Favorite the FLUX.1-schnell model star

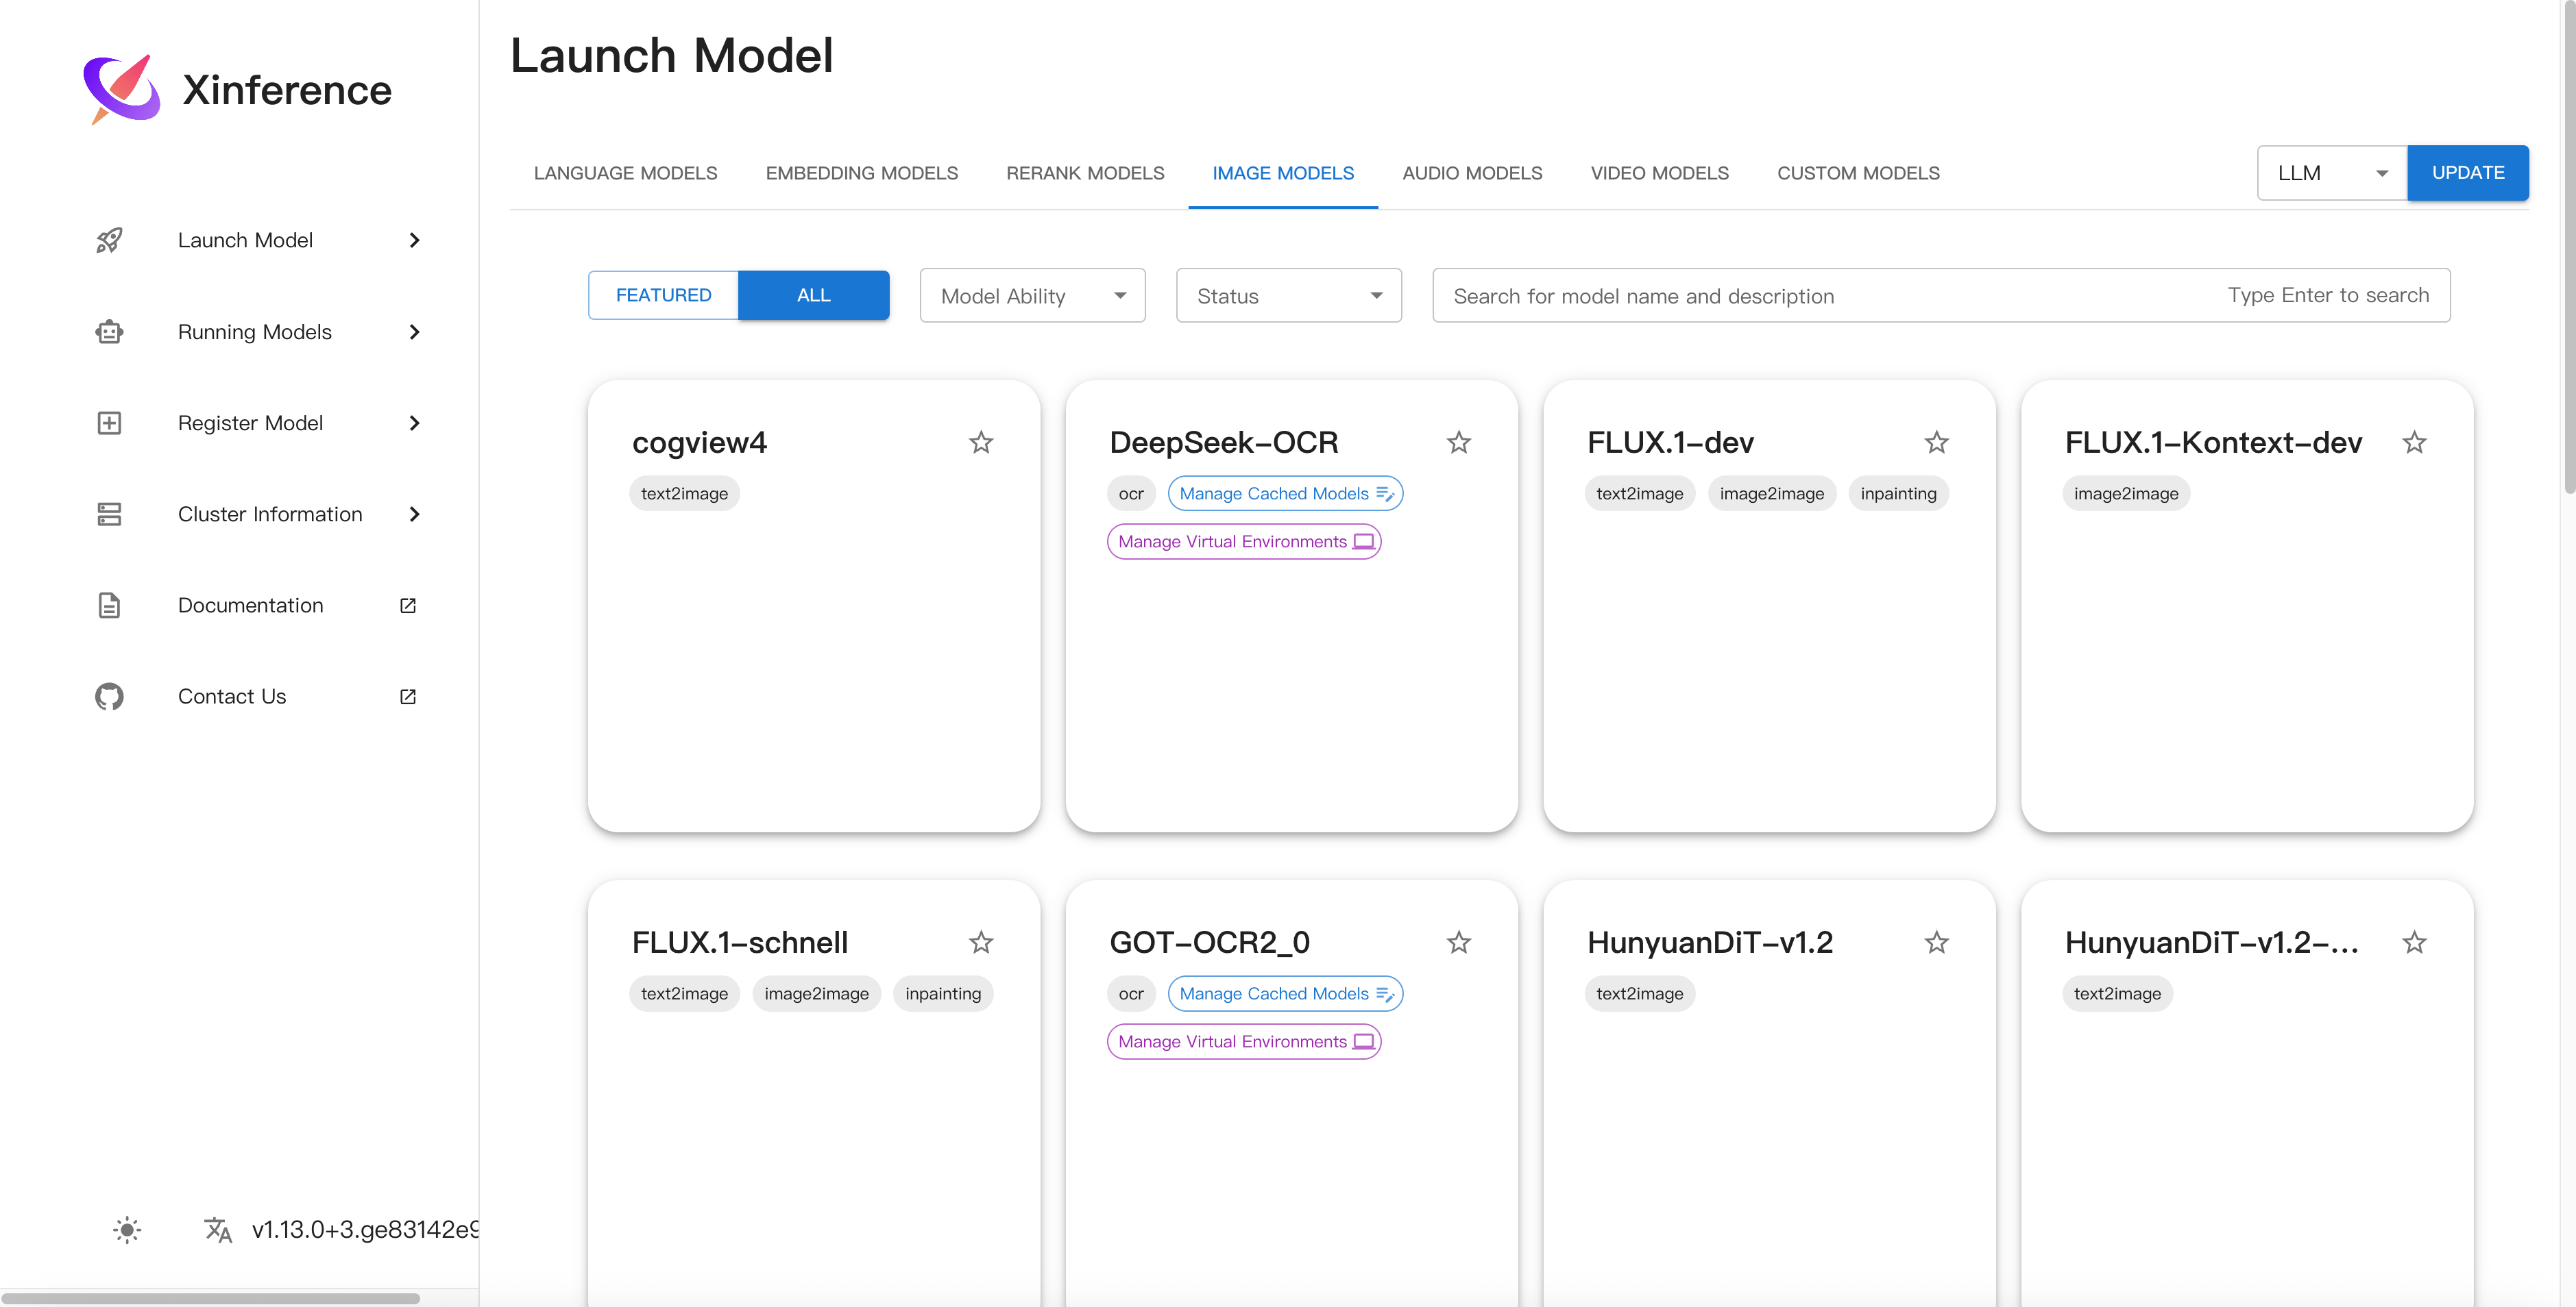[x=981, y=941]
